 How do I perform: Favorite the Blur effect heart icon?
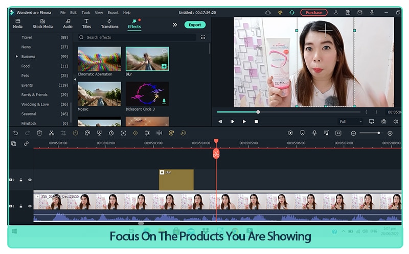click(164, 52)
